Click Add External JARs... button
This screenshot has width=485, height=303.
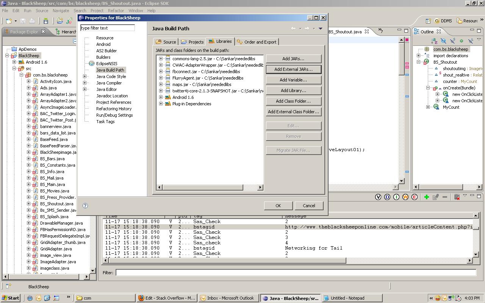click(293, 69)
